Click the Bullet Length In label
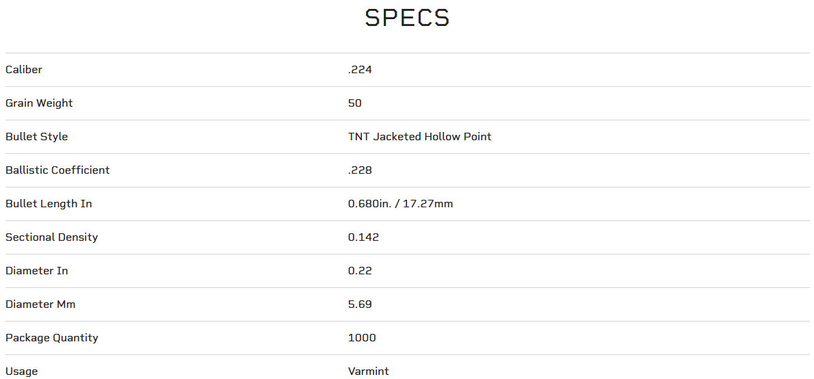This screenshot has height=379, width=814. pyautogui.click(x=49, y=204)
